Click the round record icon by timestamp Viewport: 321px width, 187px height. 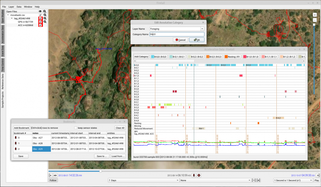(199, 176)
